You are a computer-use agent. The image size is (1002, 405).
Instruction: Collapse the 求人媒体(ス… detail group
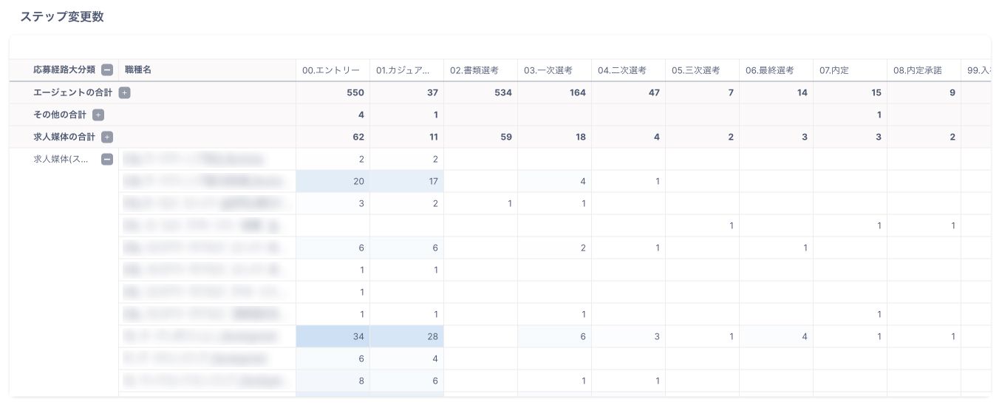[x=107, y=159]
